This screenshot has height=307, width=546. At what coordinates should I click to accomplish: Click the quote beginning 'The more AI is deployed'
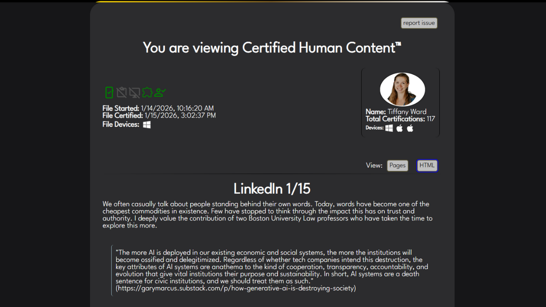[272, 270]
